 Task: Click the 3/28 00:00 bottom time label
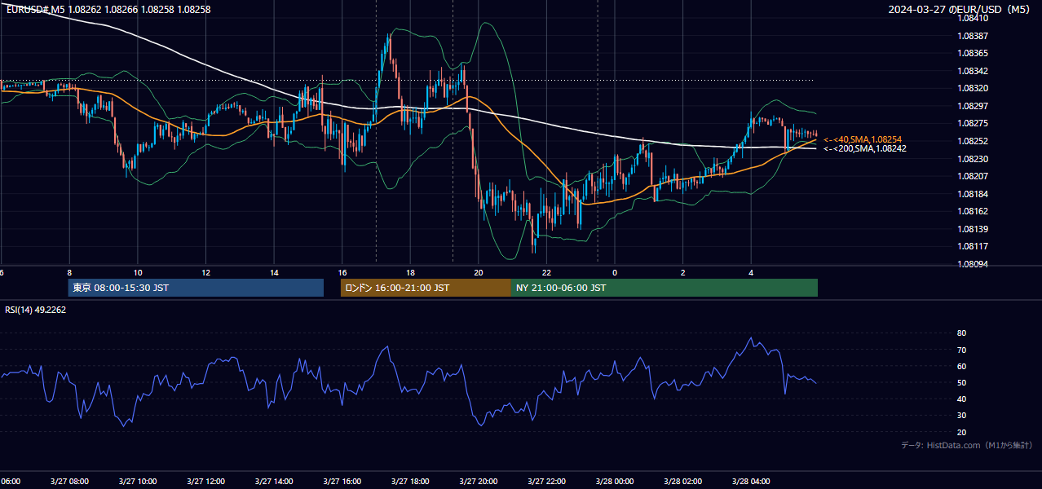tap(615, 482)
